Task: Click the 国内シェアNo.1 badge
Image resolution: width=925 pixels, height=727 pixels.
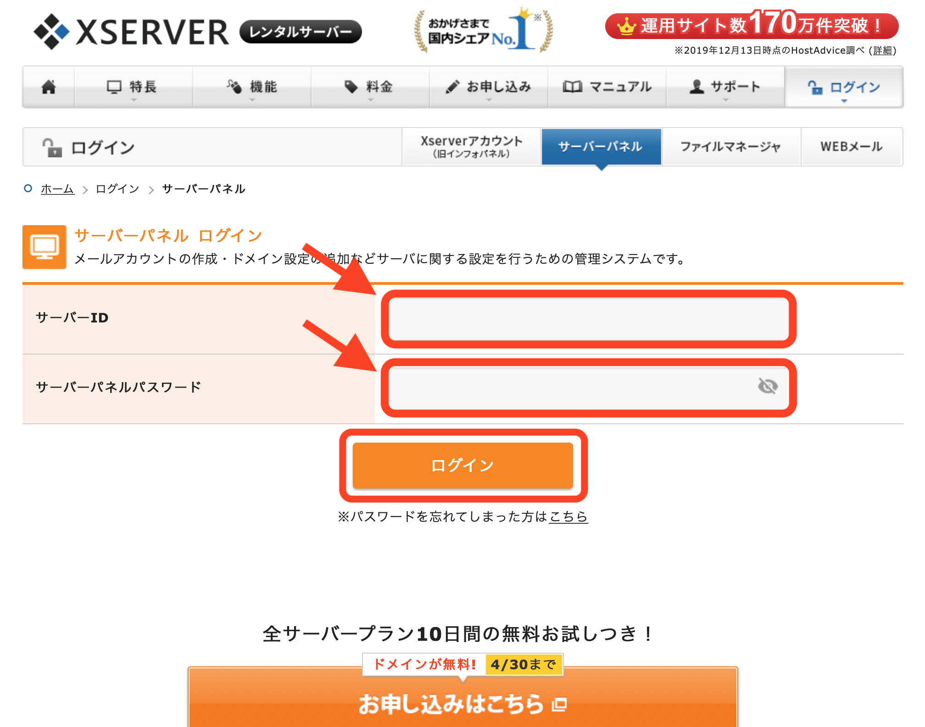Action: pos(484,30)
